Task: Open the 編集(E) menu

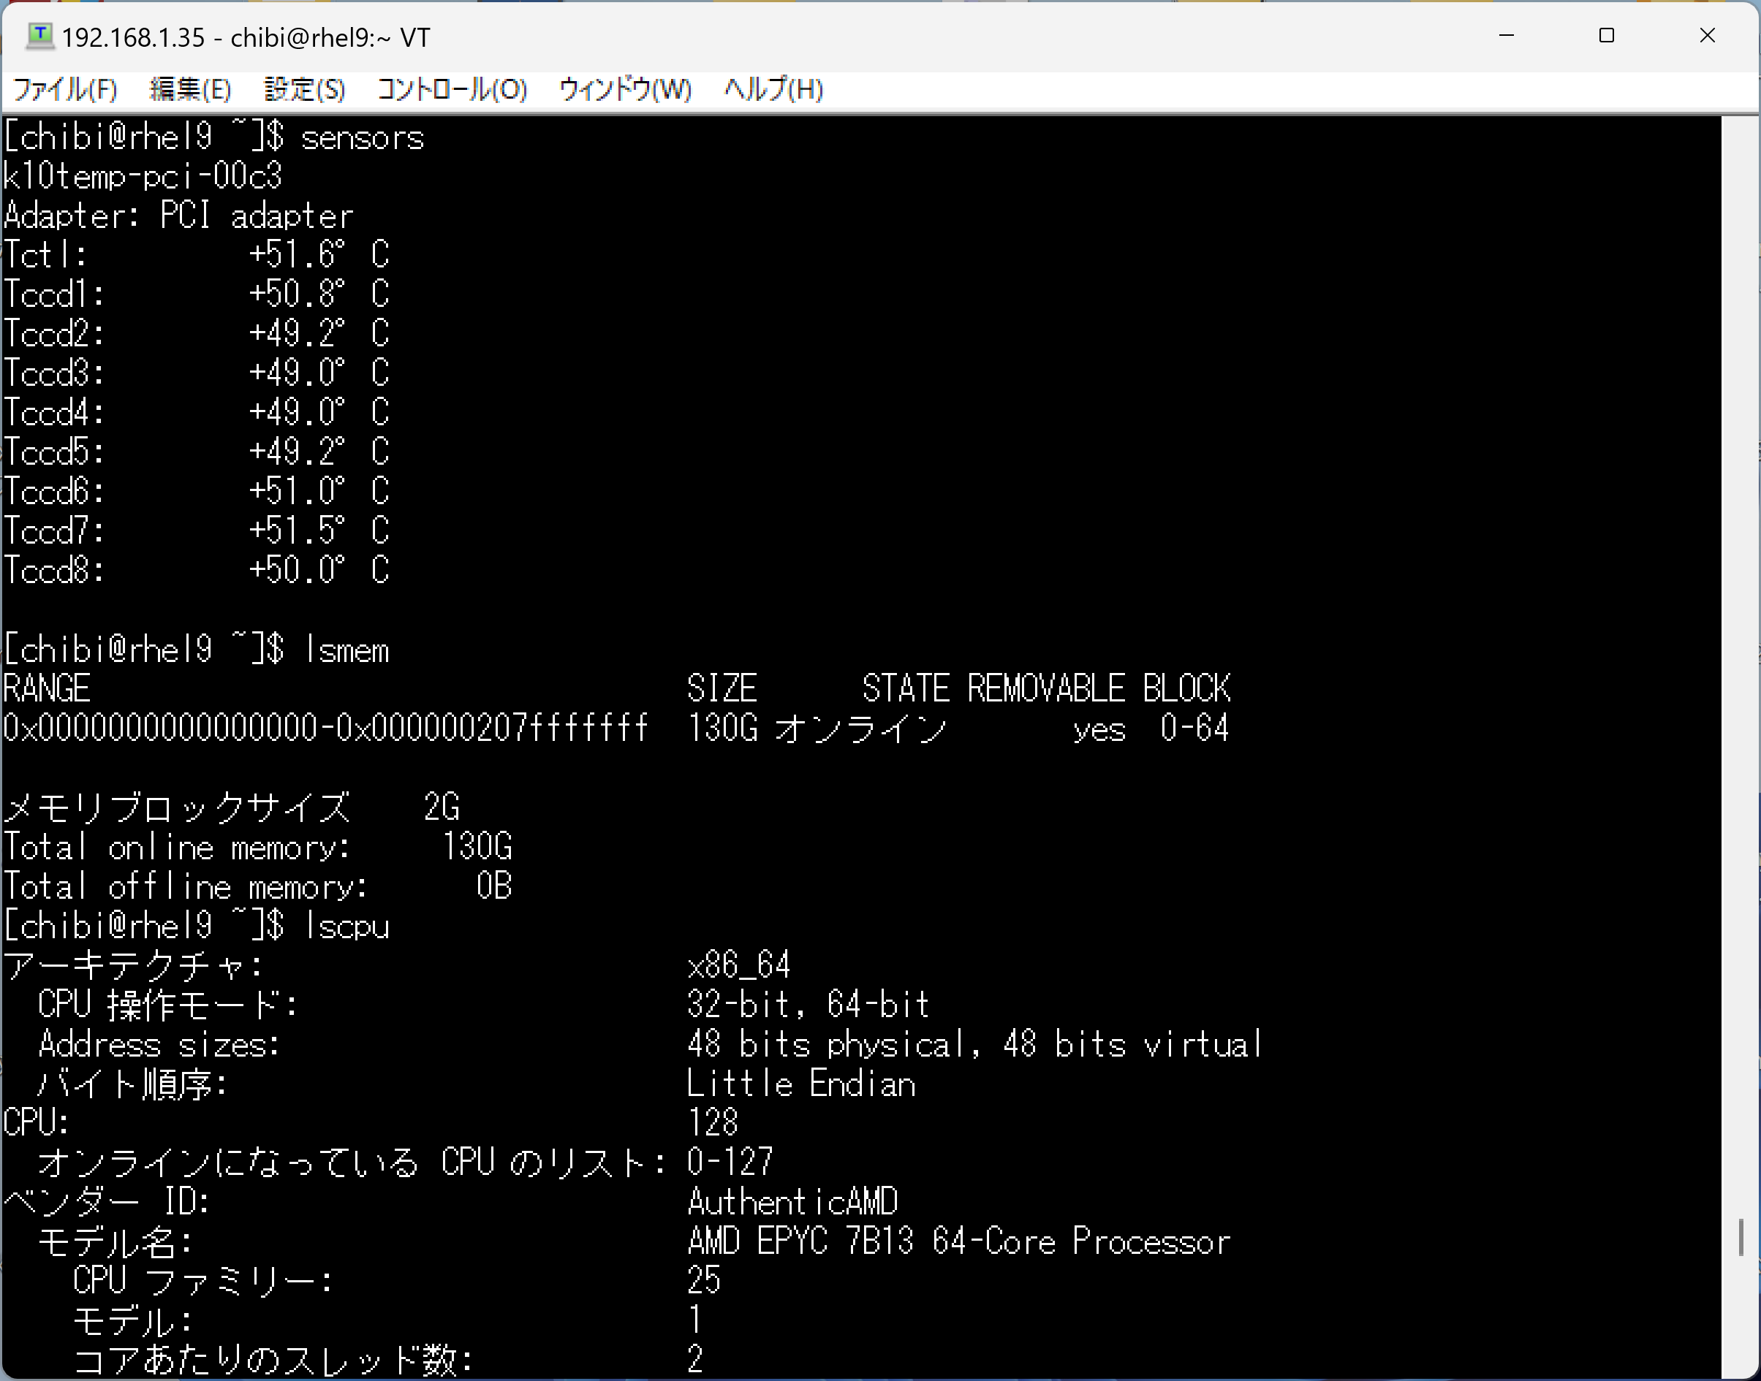Action: [190, 89]
